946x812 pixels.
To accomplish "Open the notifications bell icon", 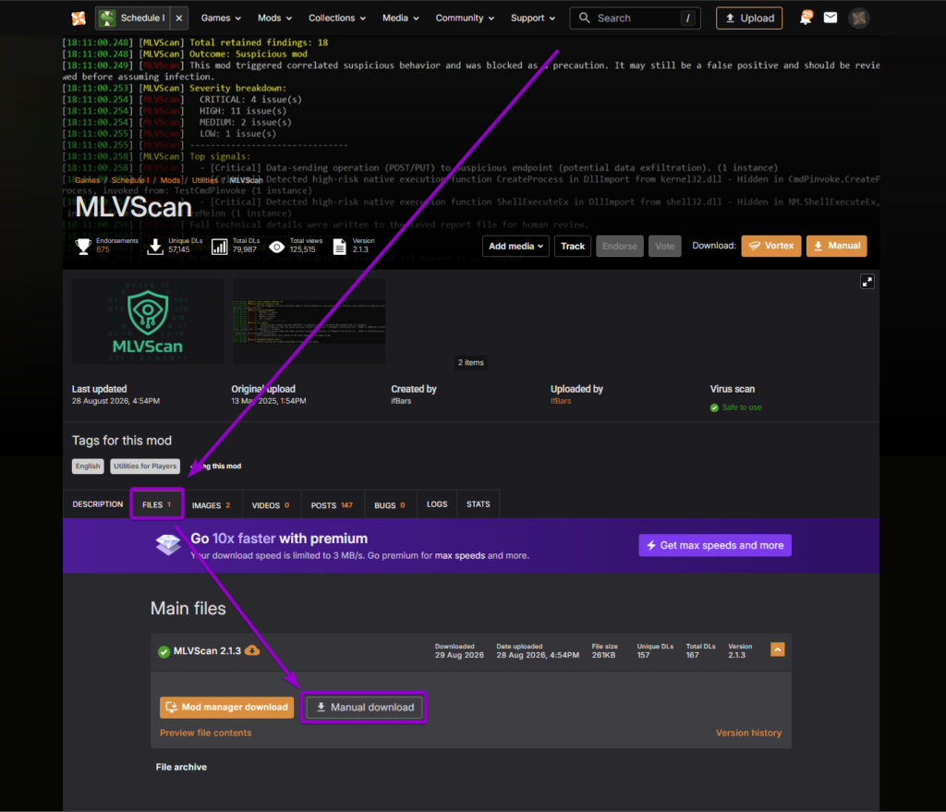I will (806, 18).
